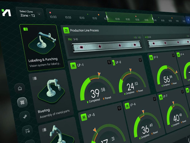Click the Home icon in sidebar
Image resolution: width=190 pixels, height=143 pixels.
20,88
